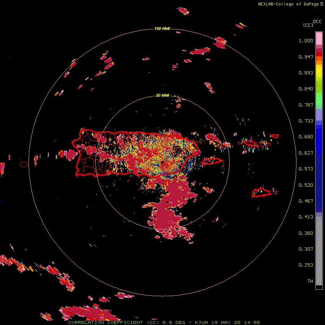325x325 pixels.
Task: Click the 0.573 scale value
Action: pyautogui.click(x=306, y=169)
